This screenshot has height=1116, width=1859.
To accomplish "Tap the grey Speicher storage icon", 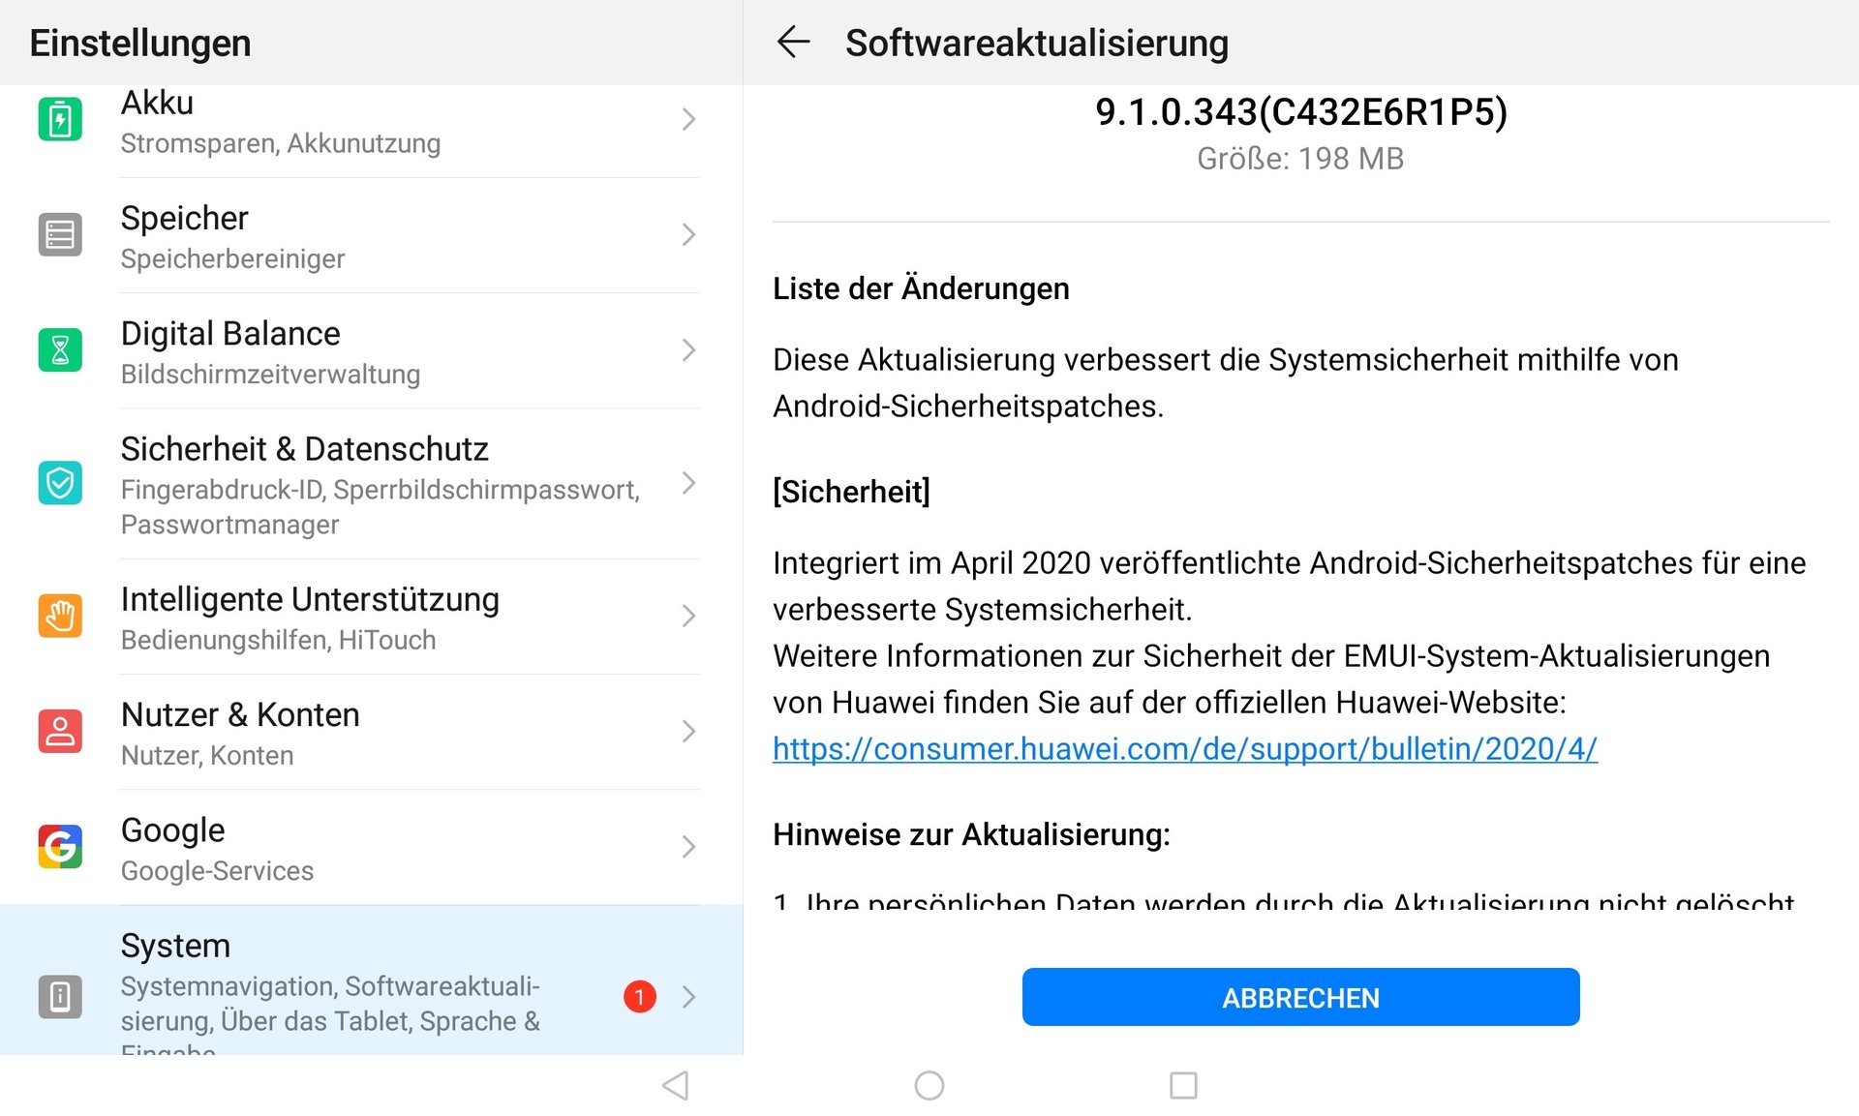I will [60, 235].
